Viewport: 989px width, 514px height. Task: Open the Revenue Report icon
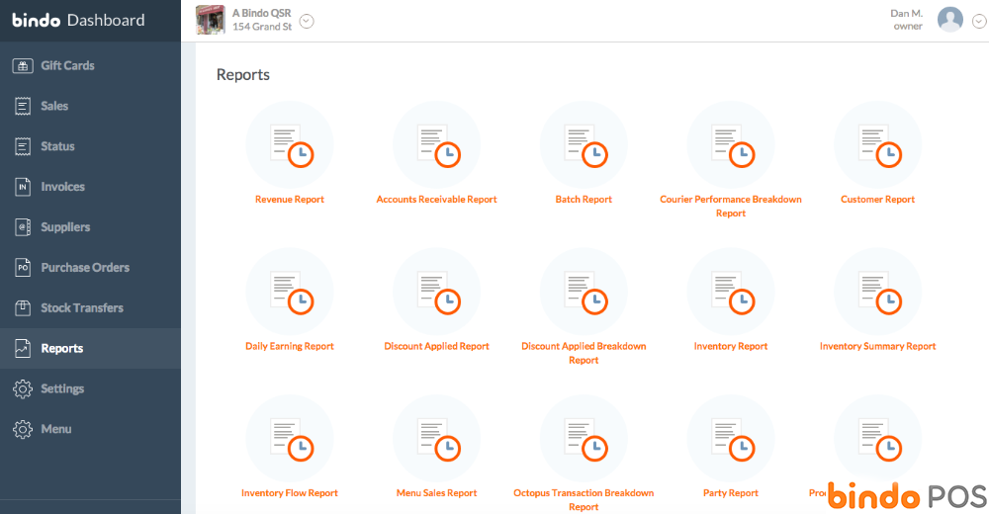coord(290,145)
